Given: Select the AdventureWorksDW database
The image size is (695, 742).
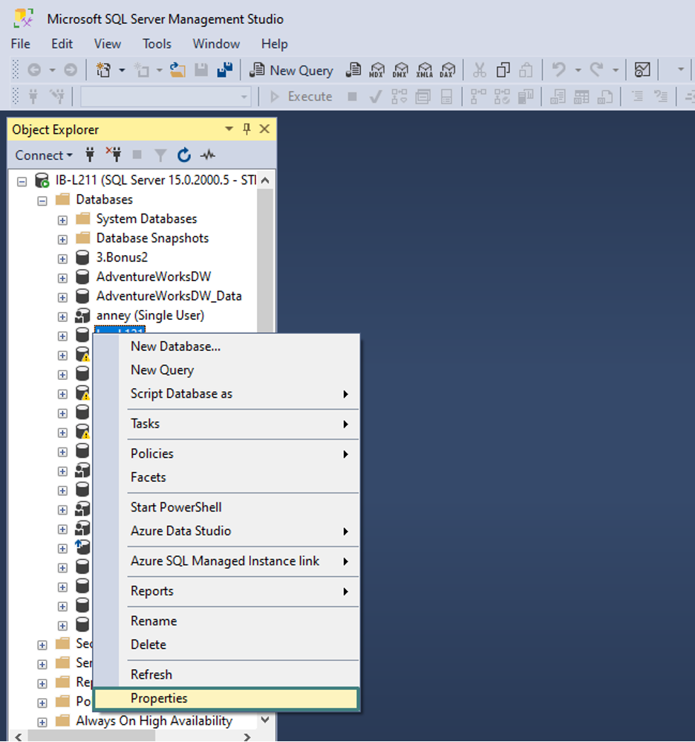Looking at the screenshot, I should [x=154, y=277].
